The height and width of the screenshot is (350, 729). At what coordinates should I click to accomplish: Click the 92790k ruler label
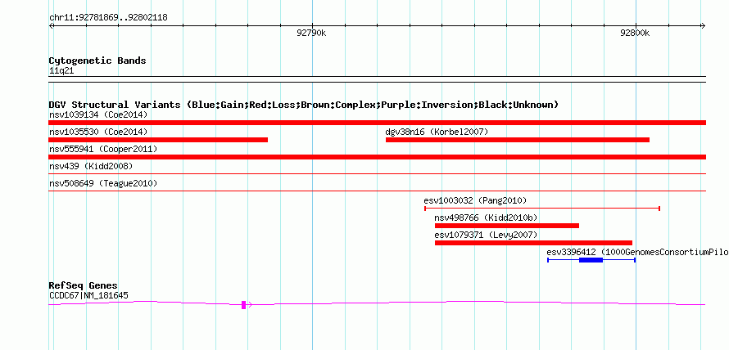click(x=311, y=33)
